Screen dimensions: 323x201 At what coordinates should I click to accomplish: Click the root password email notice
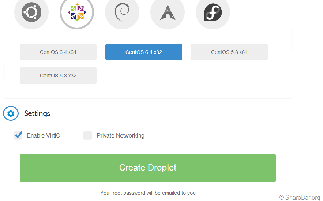[x=148, y=193]
